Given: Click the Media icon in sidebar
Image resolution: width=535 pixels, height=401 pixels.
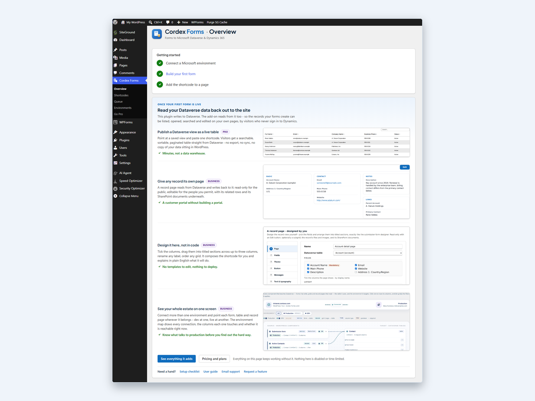Looking at the screenshot, I should 115,58.
